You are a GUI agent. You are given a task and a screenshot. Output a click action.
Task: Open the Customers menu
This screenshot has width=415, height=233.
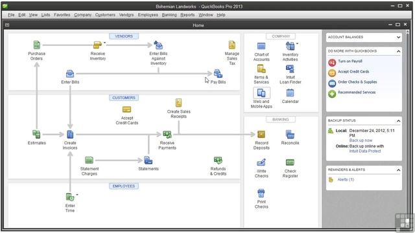pyautogui.click(x=105, y=15)
